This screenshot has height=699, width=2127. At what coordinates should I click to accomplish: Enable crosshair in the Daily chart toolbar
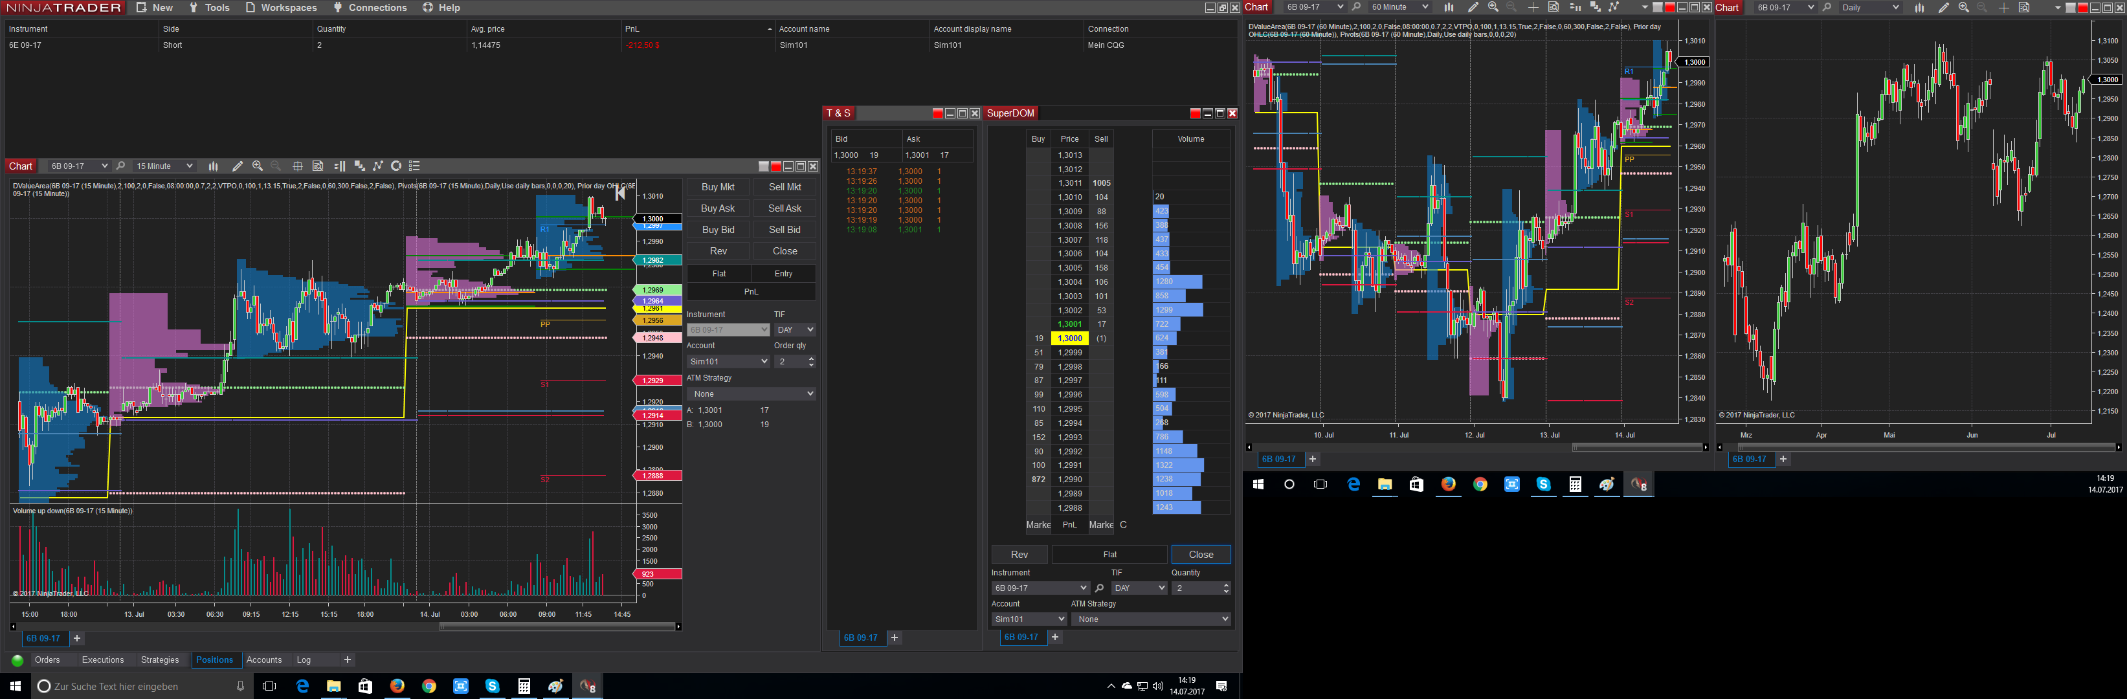click(2004, 7)
